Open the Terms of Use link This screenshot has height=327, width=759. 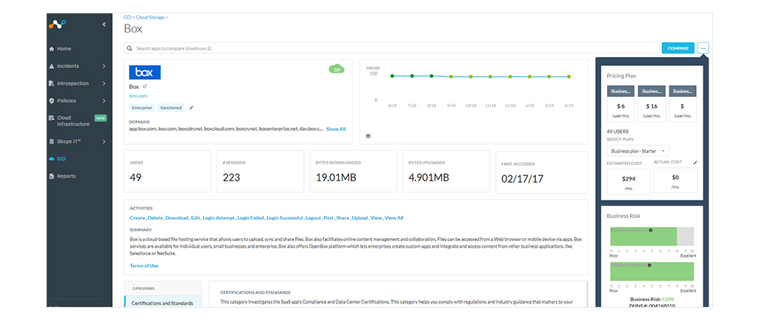tap(144, 266)
